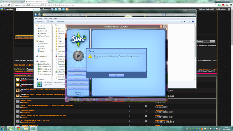
Task: Open the Installed Content tab in the launcher
Action: click(78, 84)
